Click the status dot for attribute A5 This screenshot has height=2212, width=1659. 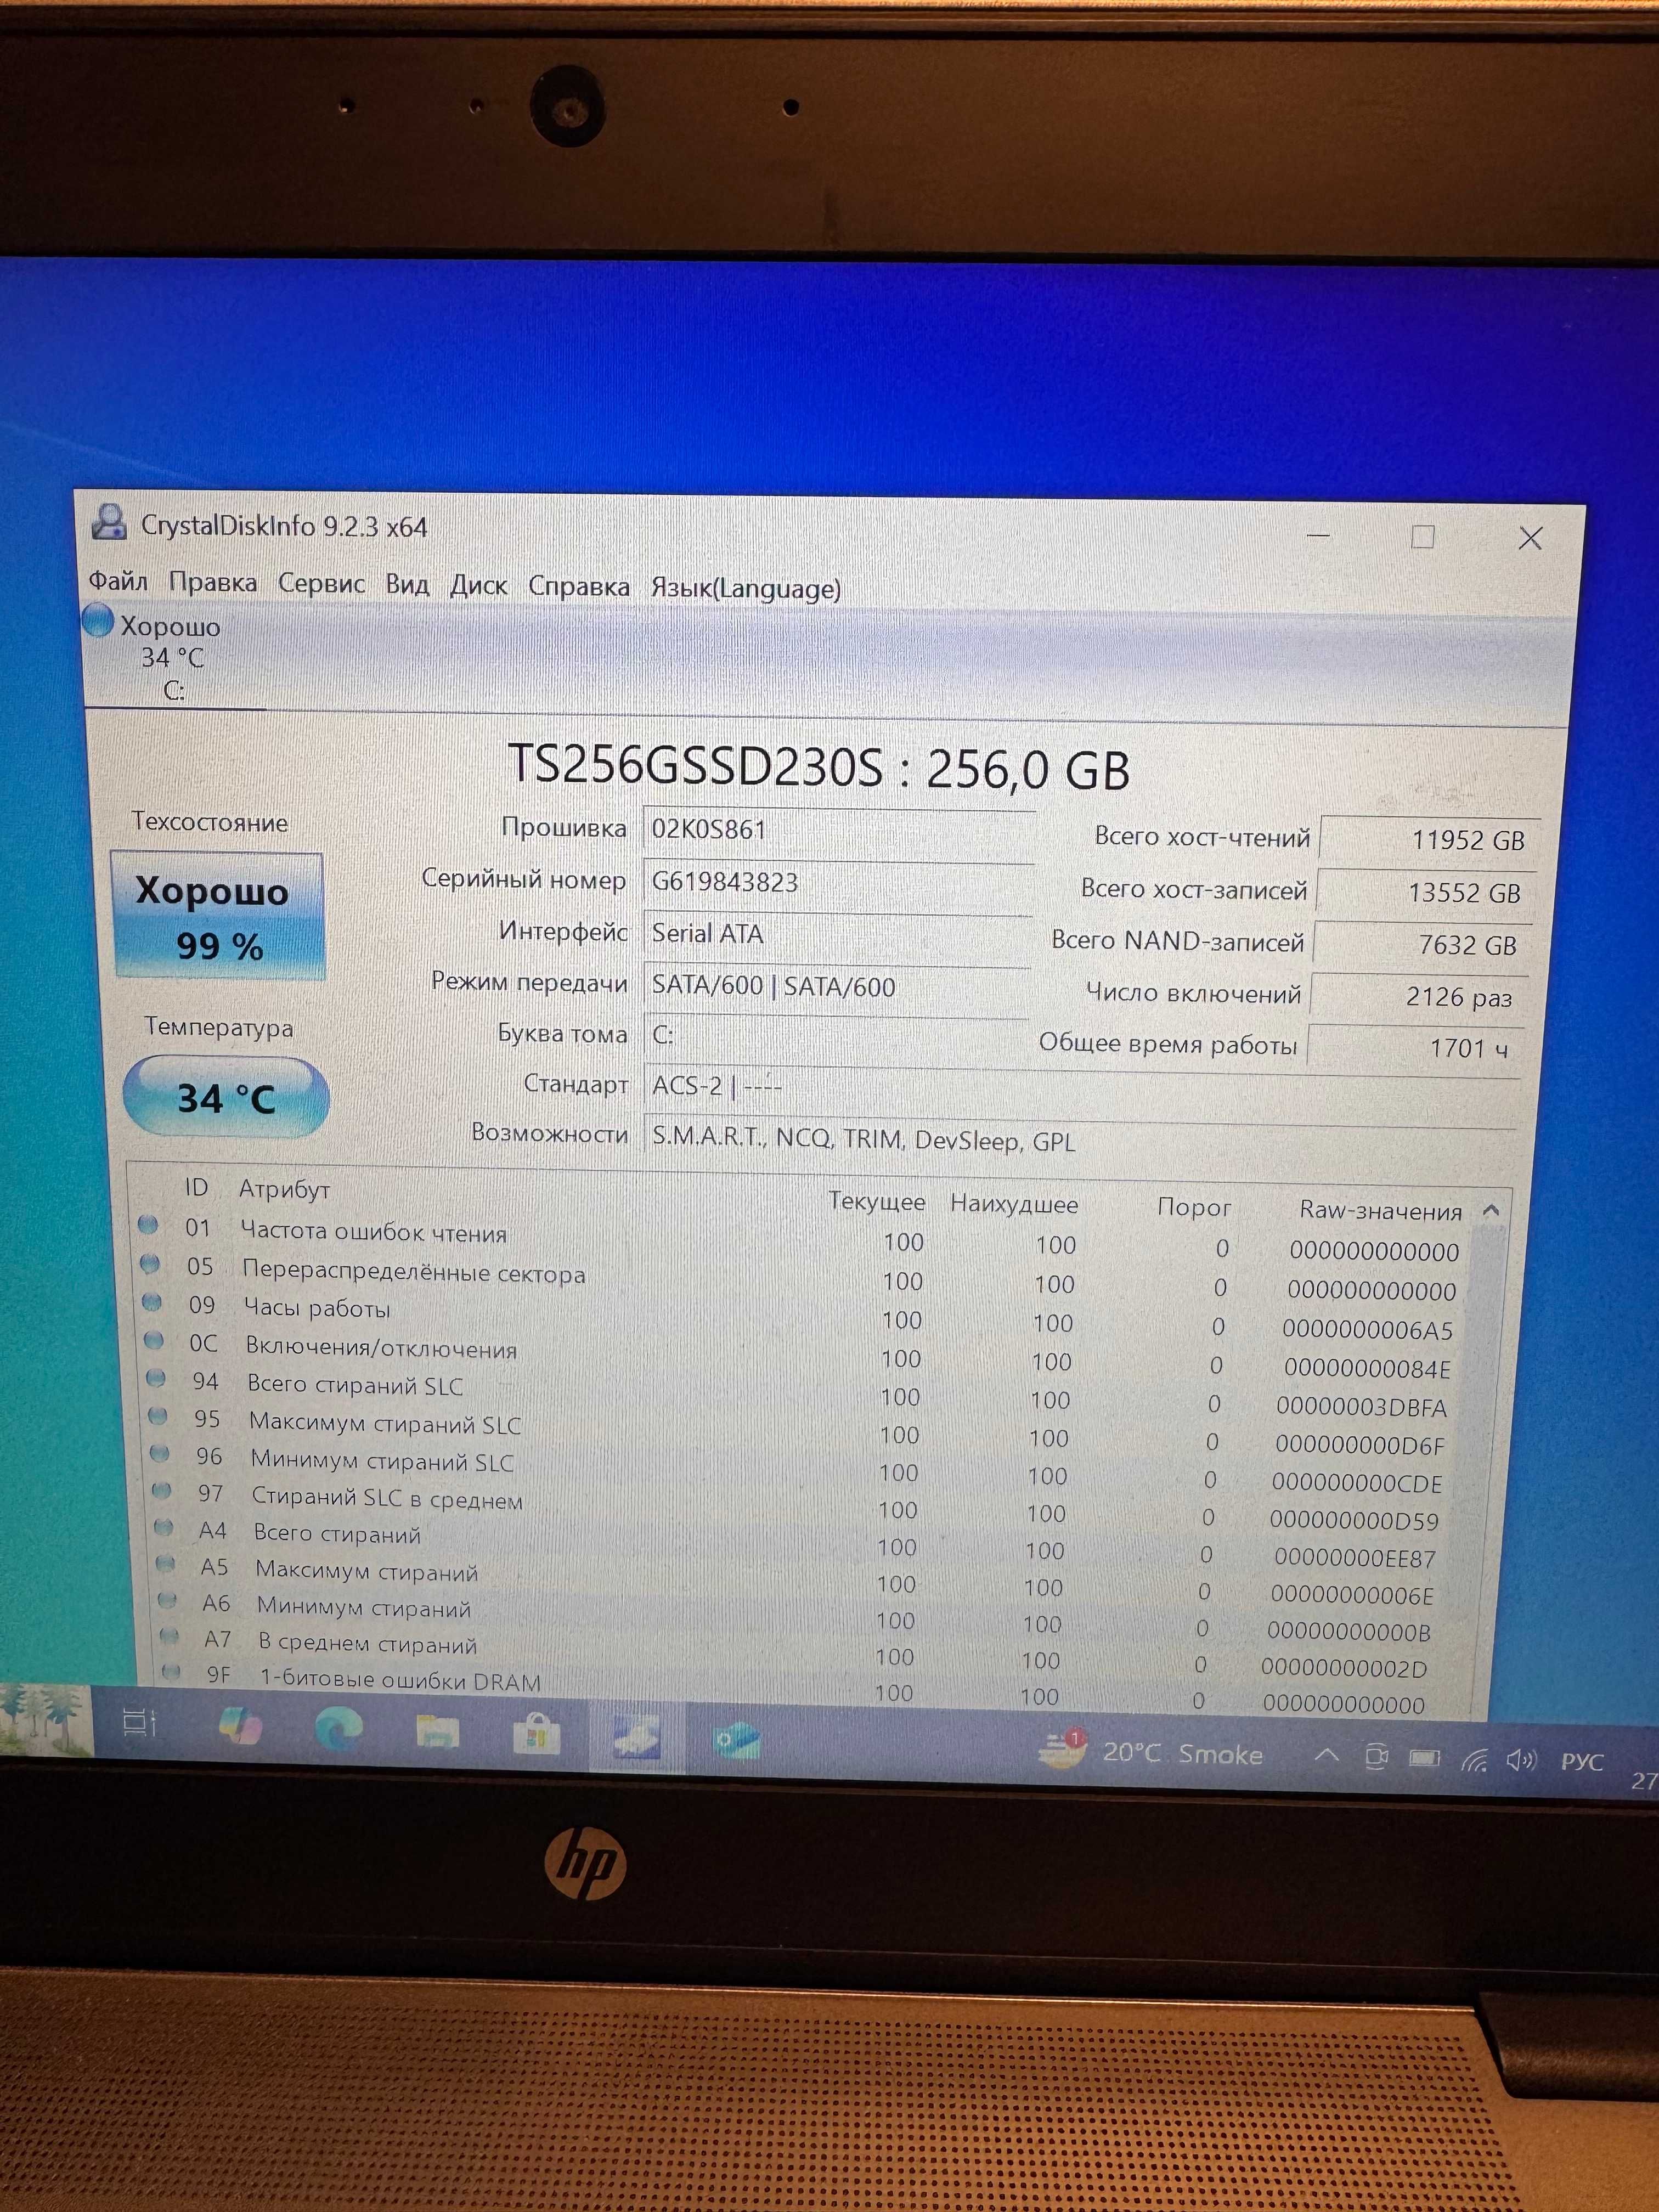coord(166,1563)
